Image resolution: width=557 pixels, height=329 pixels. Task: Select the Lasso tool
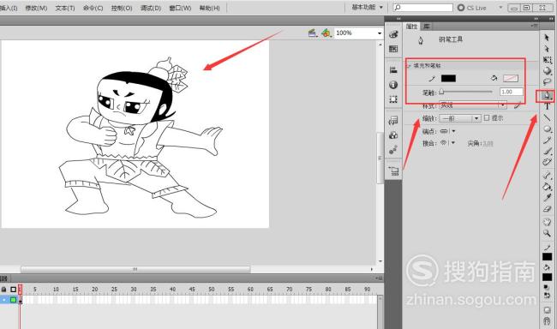[547, 82]
